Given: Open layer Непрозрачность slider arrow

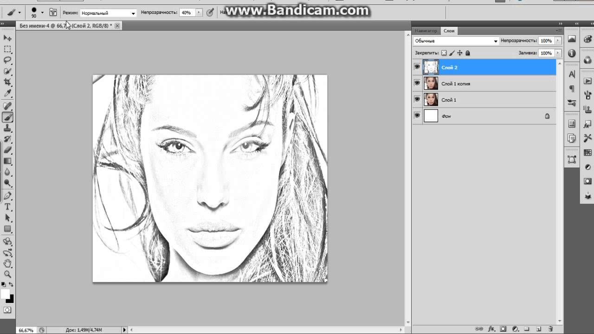Looking at the screenshot, I should pos(558,41).
